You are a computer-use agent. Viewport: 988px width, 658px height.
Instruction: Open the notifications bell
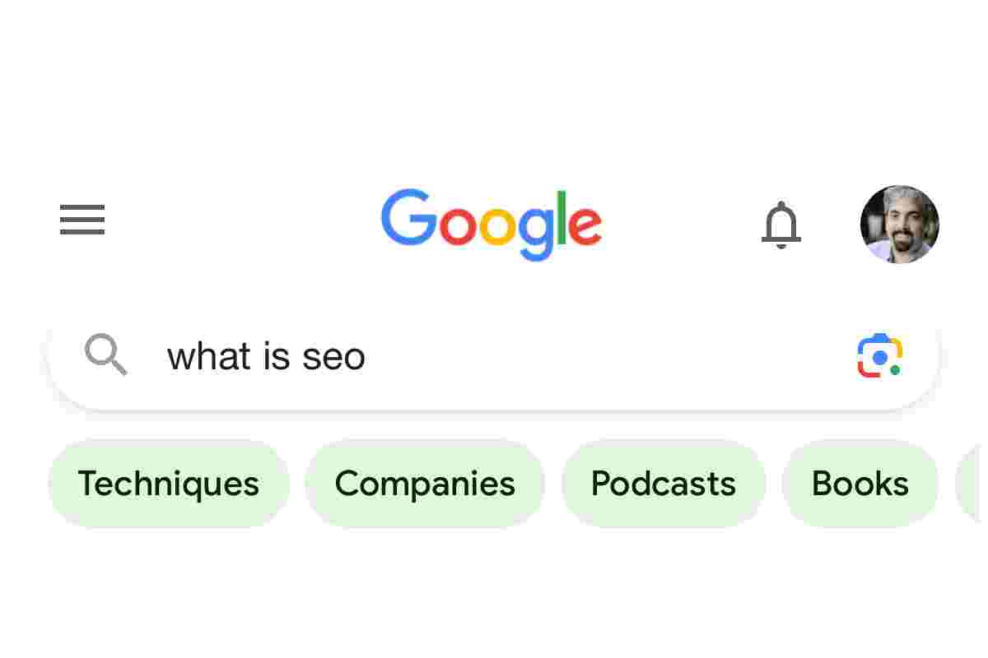coord(781,225)
